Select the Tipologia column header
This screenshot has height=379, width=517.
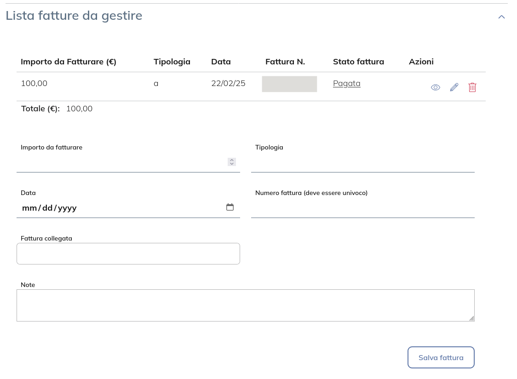pyautogui.click(x=172, y=61)
